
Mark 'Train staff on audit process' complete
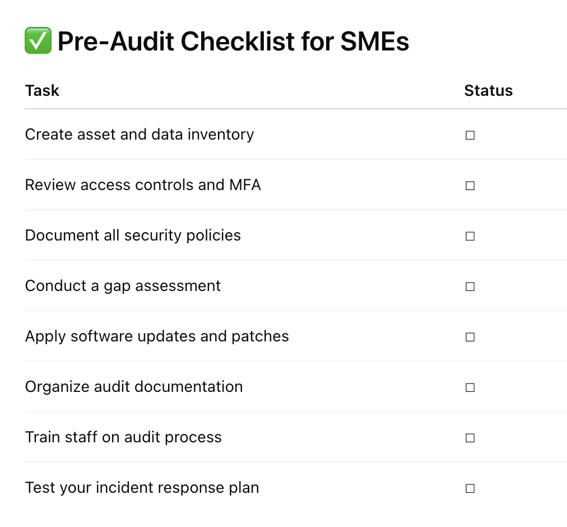(x=470, y=438)
